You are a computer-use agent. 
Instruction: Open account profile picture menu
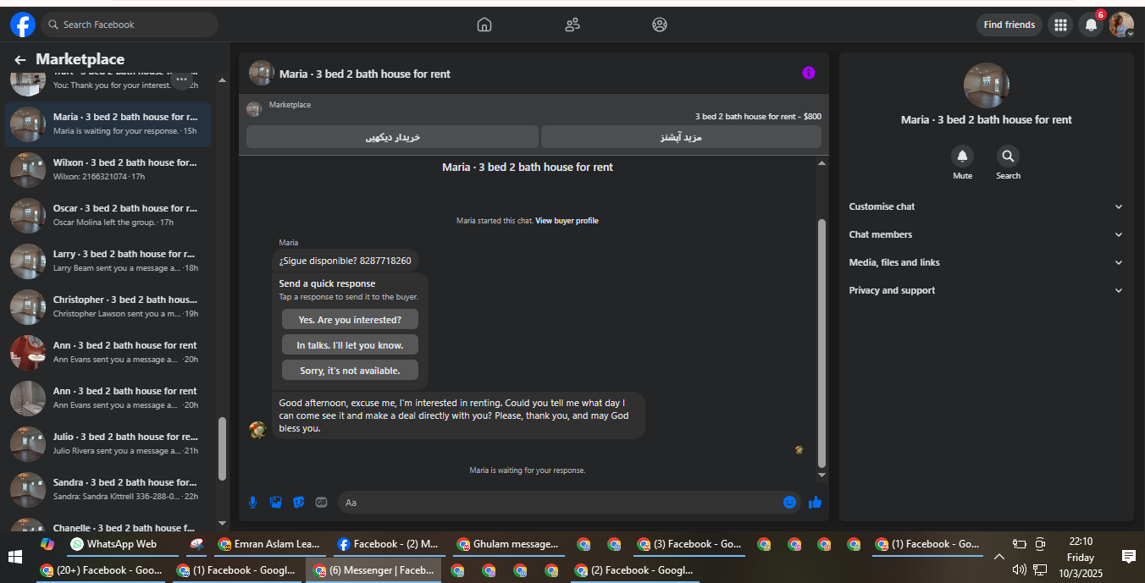pyautogui.click(x=1122, y=25)
